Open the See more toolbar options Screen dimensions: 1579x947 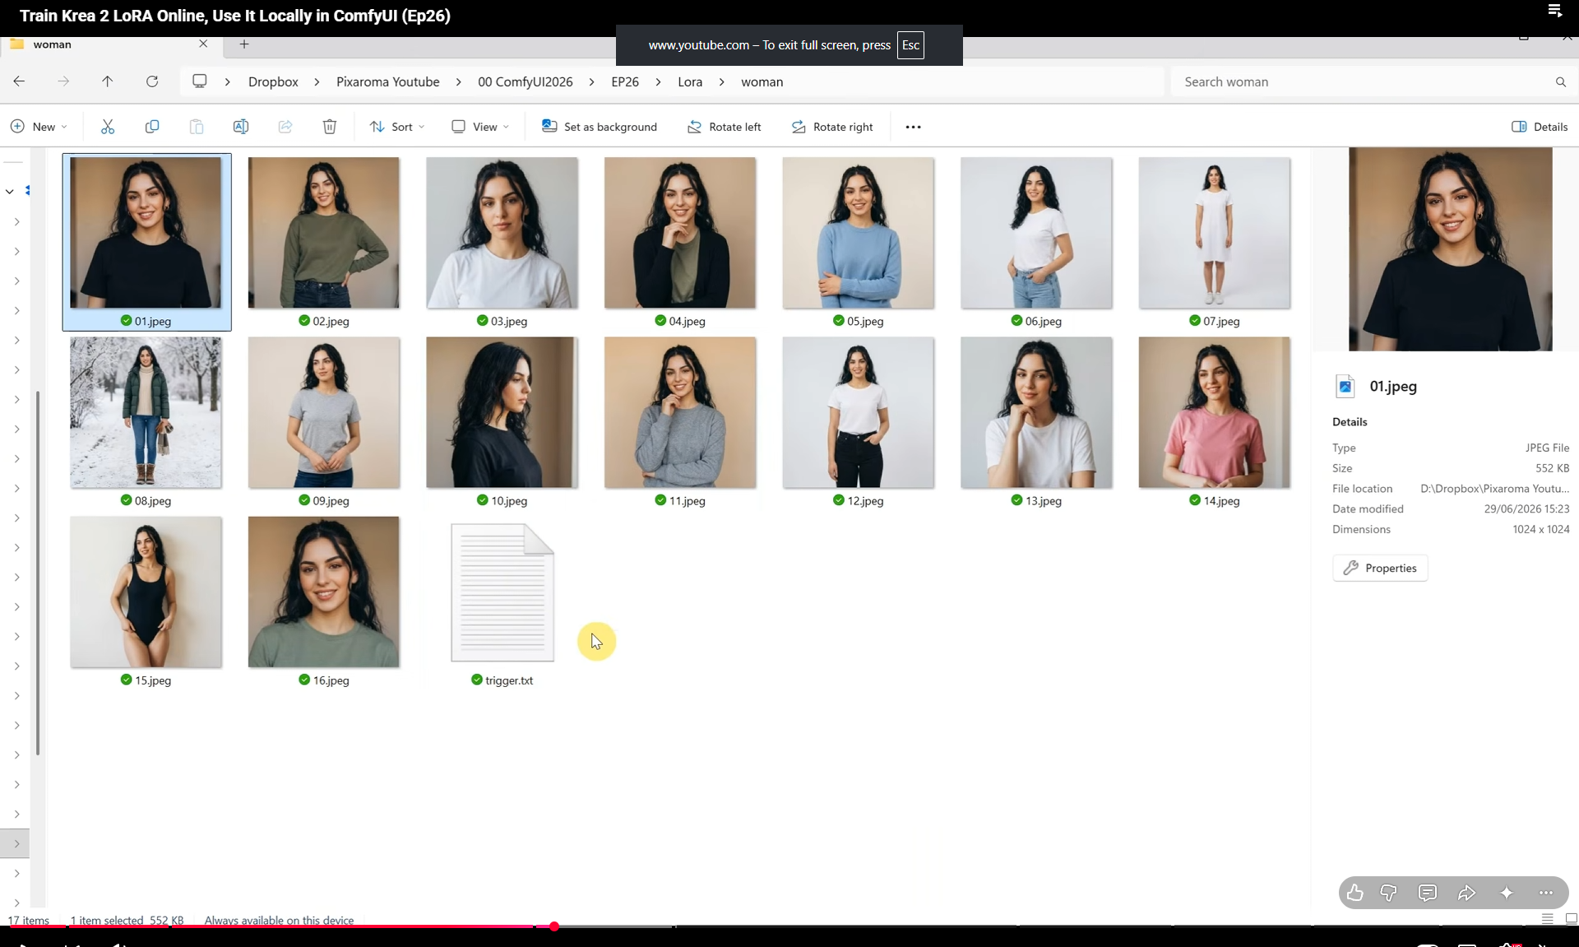click(913, 127)
